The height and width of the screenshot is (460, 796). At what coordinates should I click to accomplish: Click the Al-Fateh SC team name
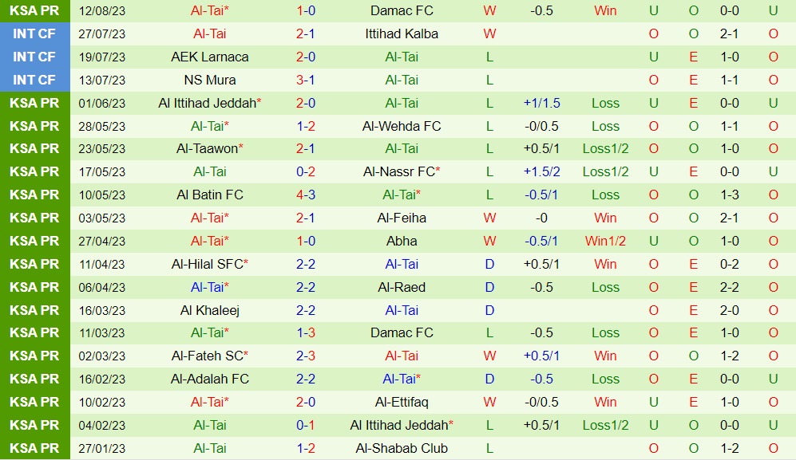[207, 356]
